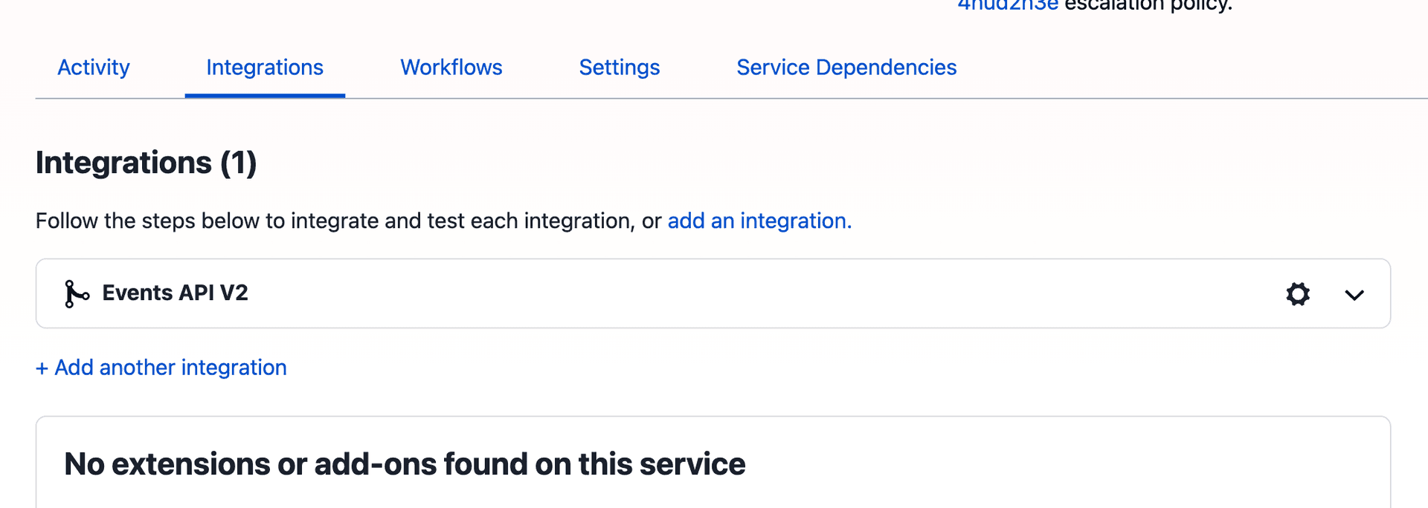Click the Events API V2 integration icon
Image resolution: width=1428 pixels, height=508 pixels.
77,294
